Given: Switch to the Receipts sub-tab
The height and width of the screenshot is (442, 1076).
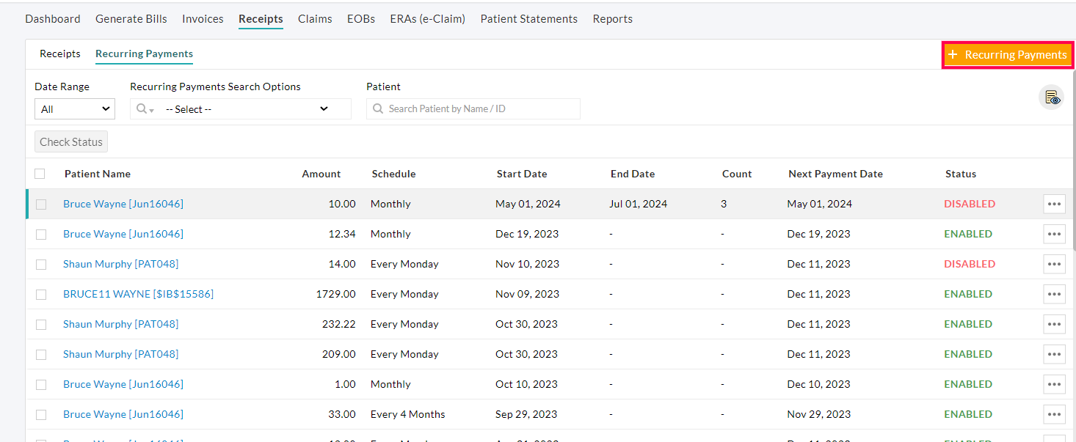Looking at the screenshot, I should (59, 54).
